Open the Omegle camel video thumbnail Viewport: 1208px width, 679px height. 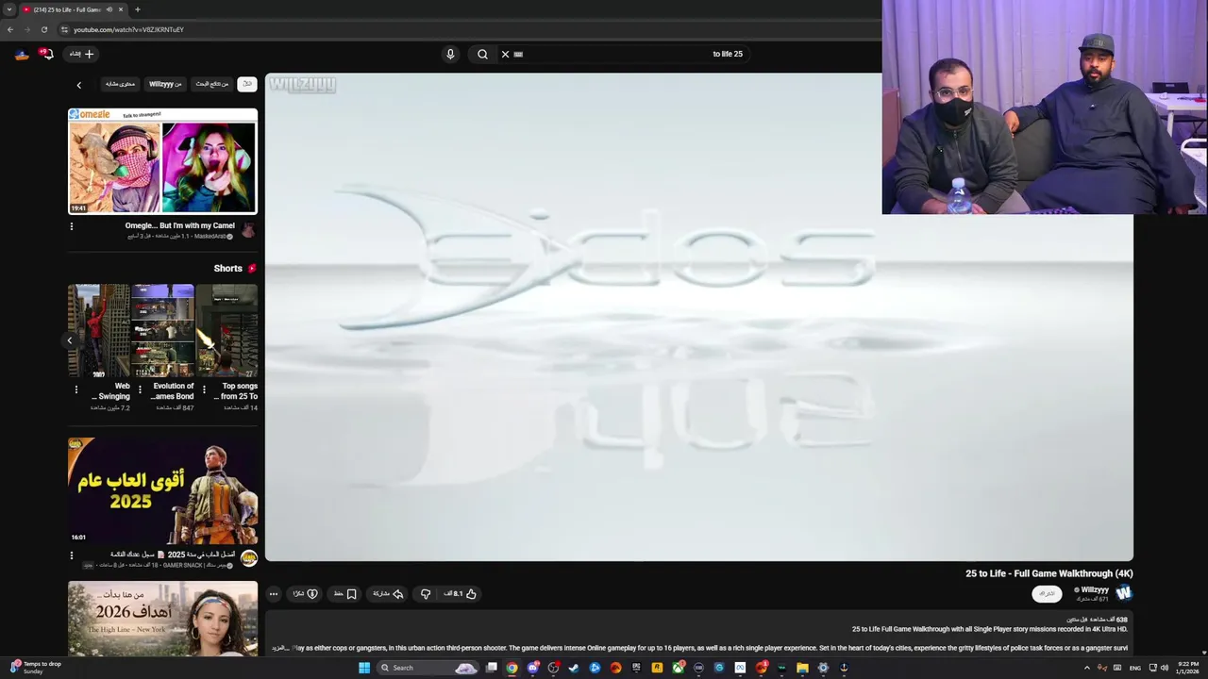click(162, 161)
